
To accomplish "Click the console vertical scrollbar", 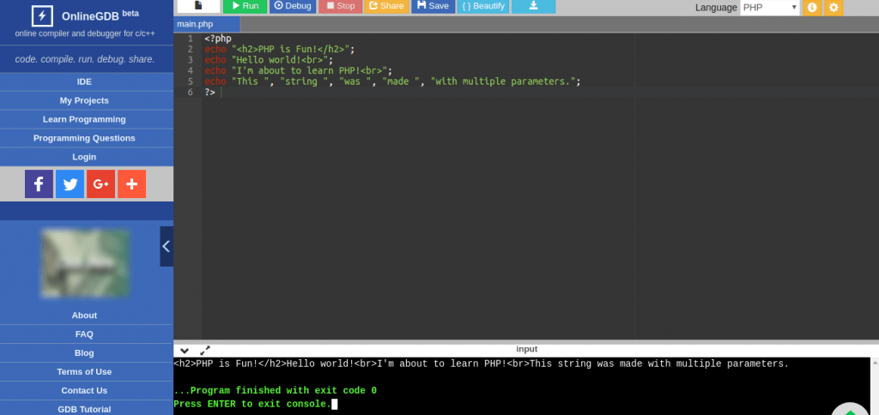I will point(876,387).
